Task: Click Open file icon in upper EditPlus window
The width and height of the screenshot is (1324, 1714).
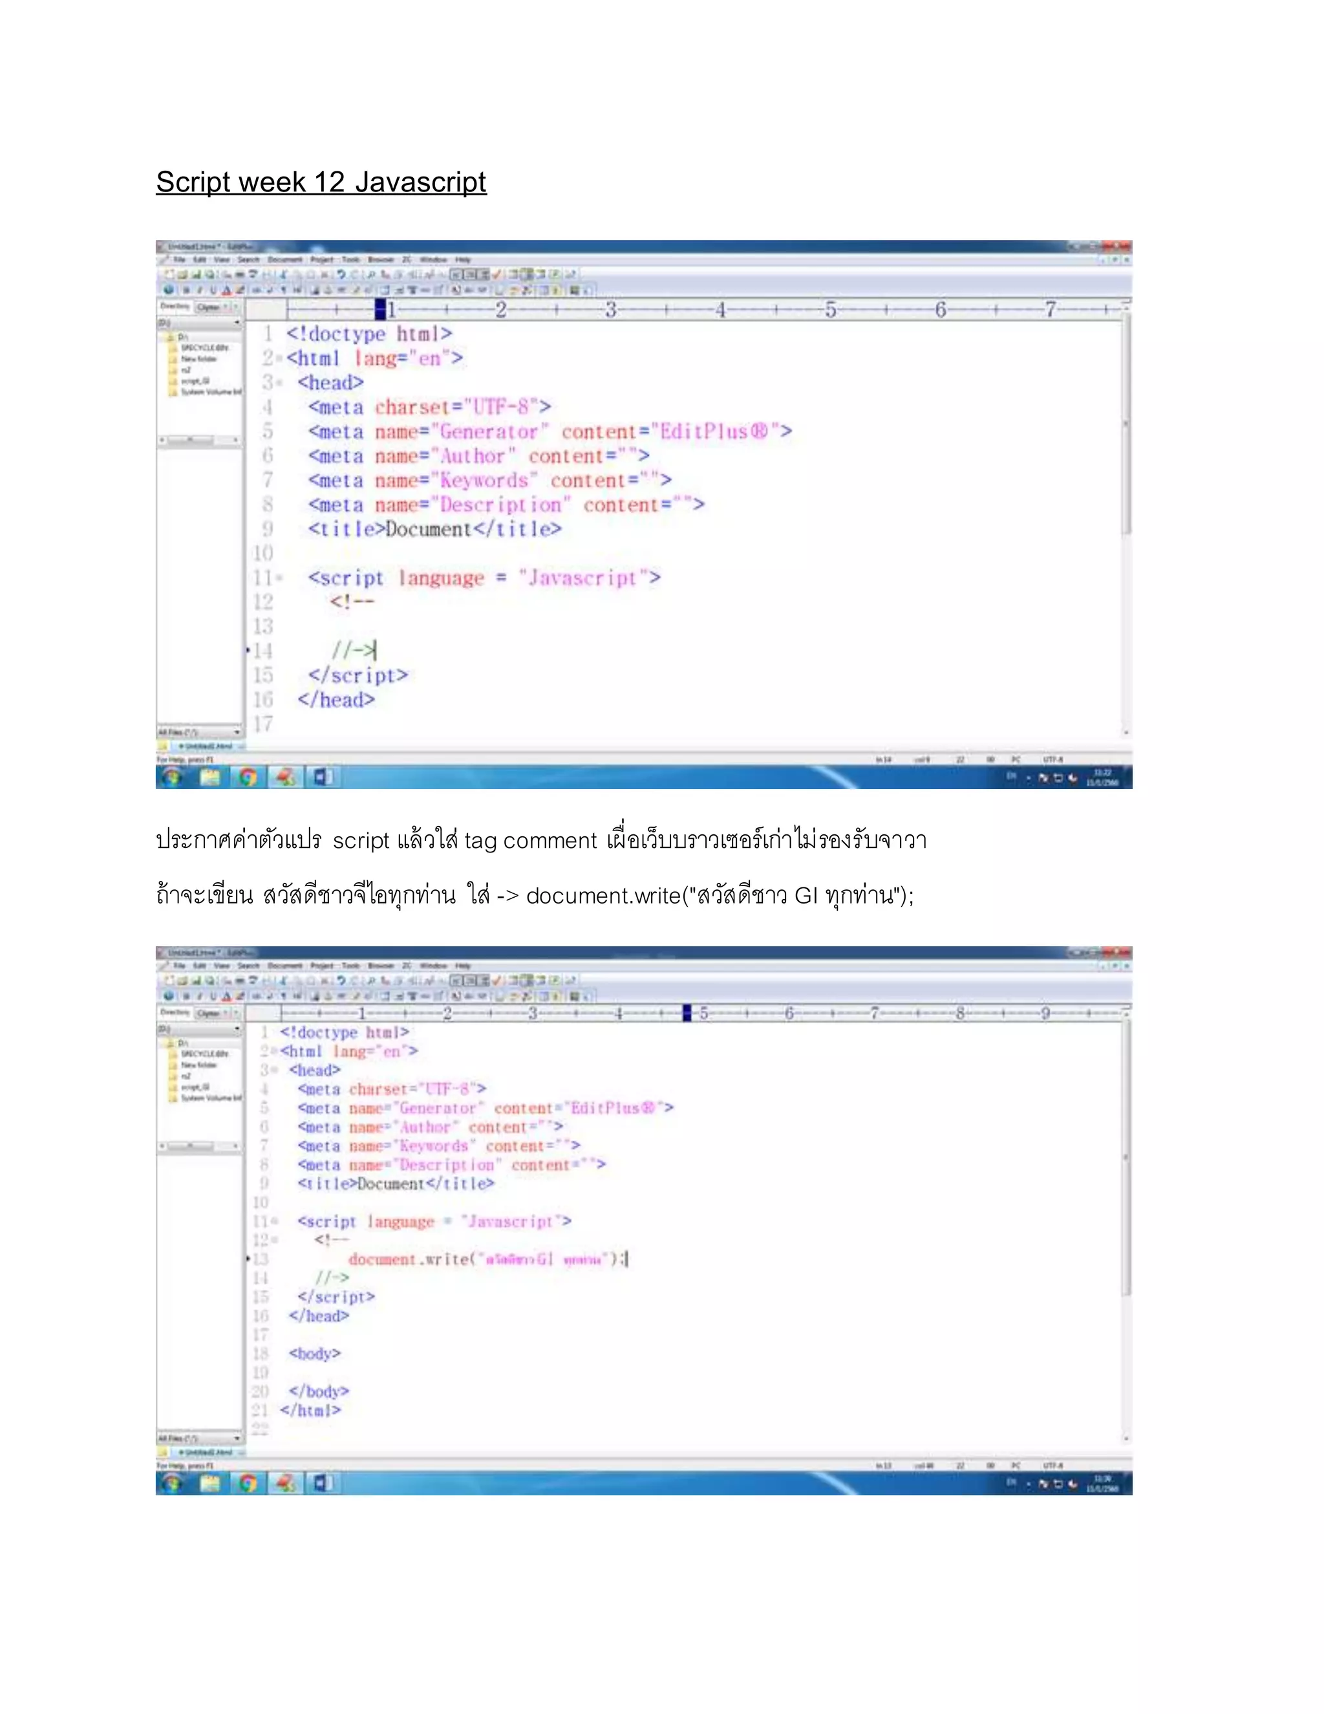Action: click(182, 275)
